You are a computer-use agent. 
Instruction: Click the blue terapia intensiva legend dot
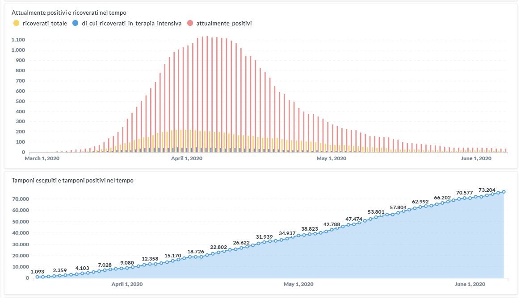pyautogui.click(x=75, y=23)
